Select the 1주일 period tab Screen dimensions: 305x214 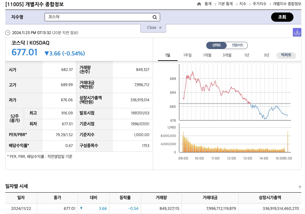(188, 55)
